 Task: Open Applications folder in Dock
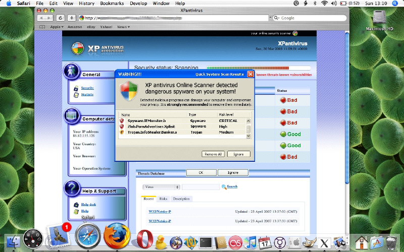click(377, 243)
